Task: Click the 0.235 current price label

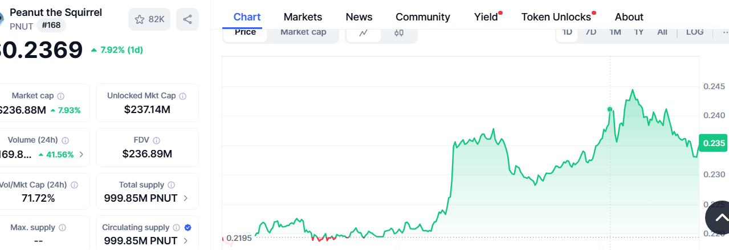Action: coord(714,143)
